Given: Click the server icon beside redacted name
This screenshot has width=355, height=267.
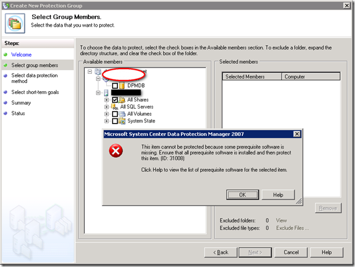Looking at the screenshot, I should tap(106, 93).
